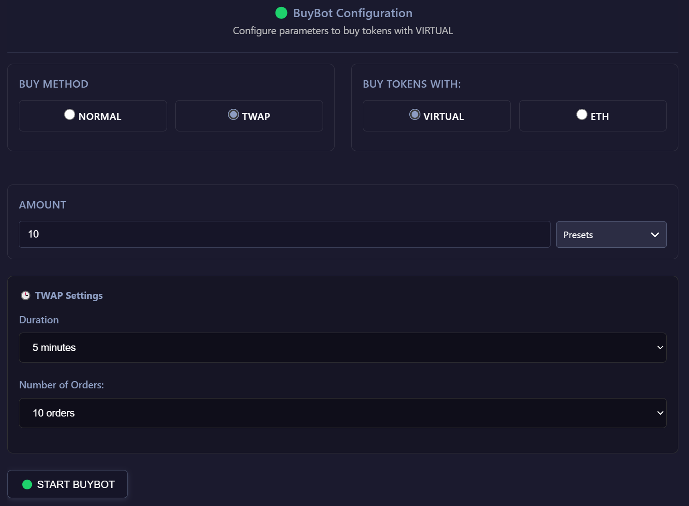Click the green status dot beside BuyBot Configuration
The height and width of the screenshot is (506, 689).
(x=281, y=13)
